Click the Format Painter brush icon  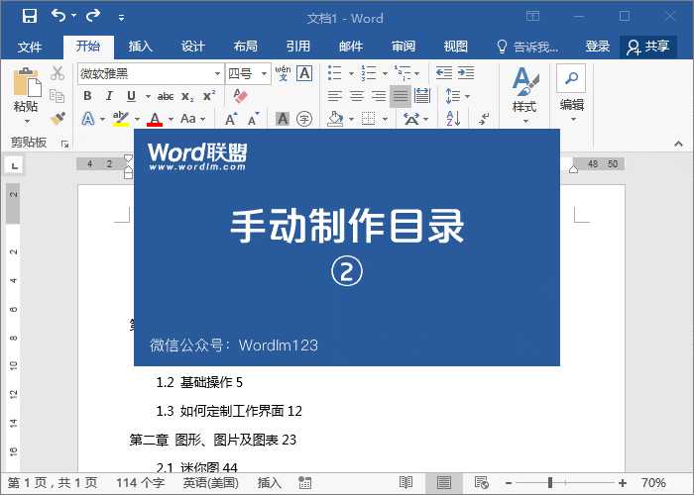tap(58, 118)
